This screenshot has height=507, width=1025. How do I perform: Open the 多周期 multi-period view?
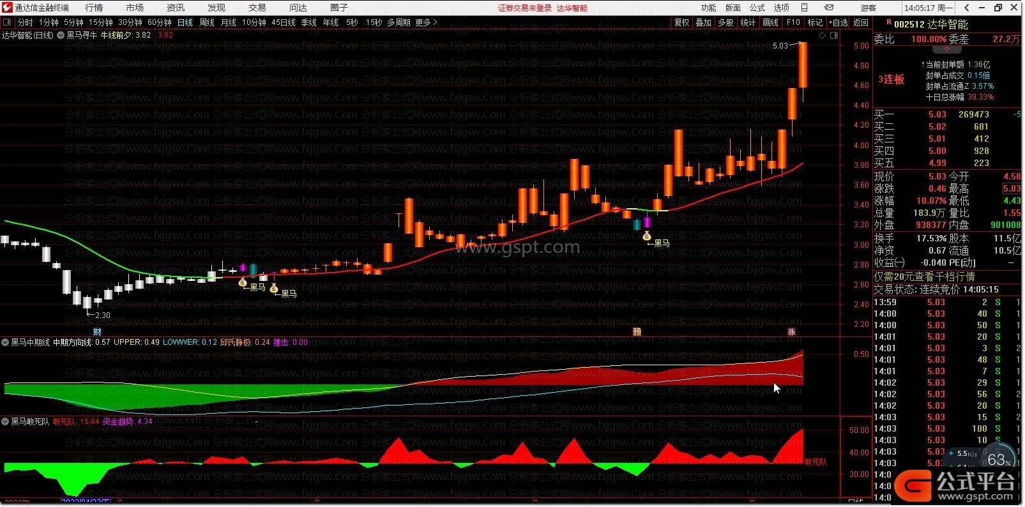[x=399, y=22]
